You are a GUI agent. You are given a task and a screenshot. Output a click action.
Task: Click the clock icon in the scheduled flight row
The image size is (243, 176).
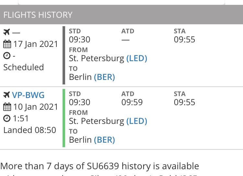7,56
